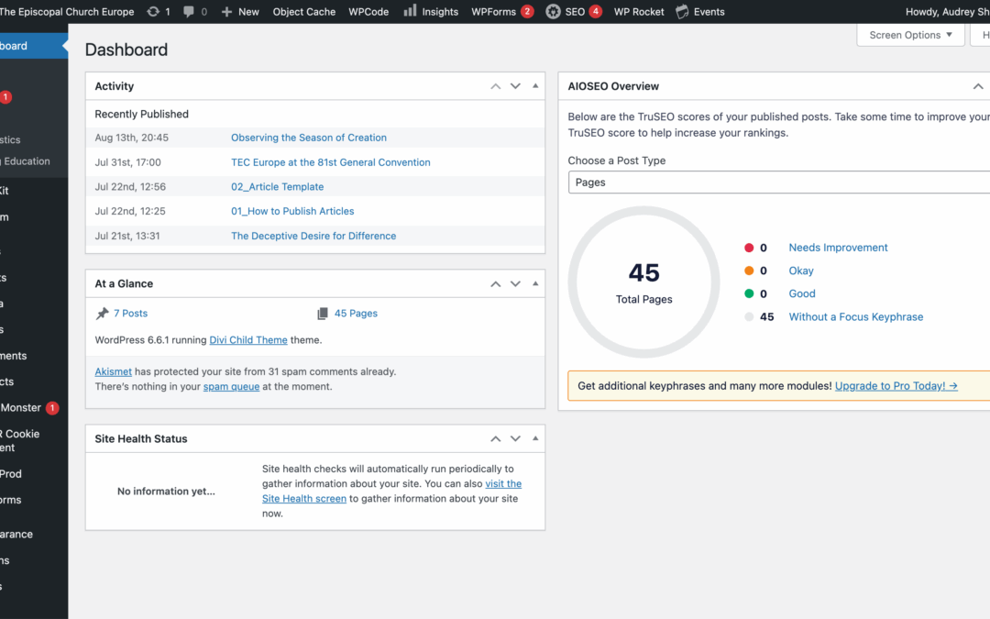Open Observing the Season of Creation post
This screenshot has height=619, width=990.
coord(309,138)
